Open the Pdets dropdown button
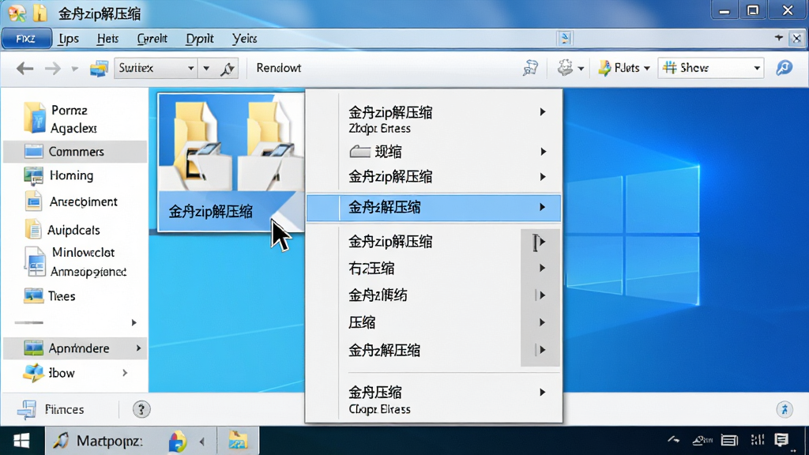Viewport: 809px width, 455px height. pos(624,68)
